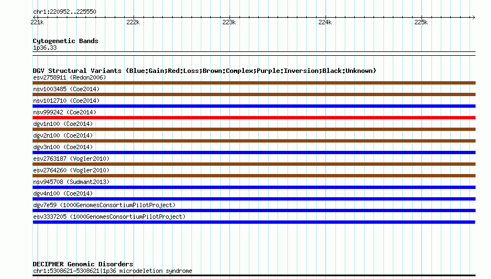Click the ruler's right arrowhead

473,17
